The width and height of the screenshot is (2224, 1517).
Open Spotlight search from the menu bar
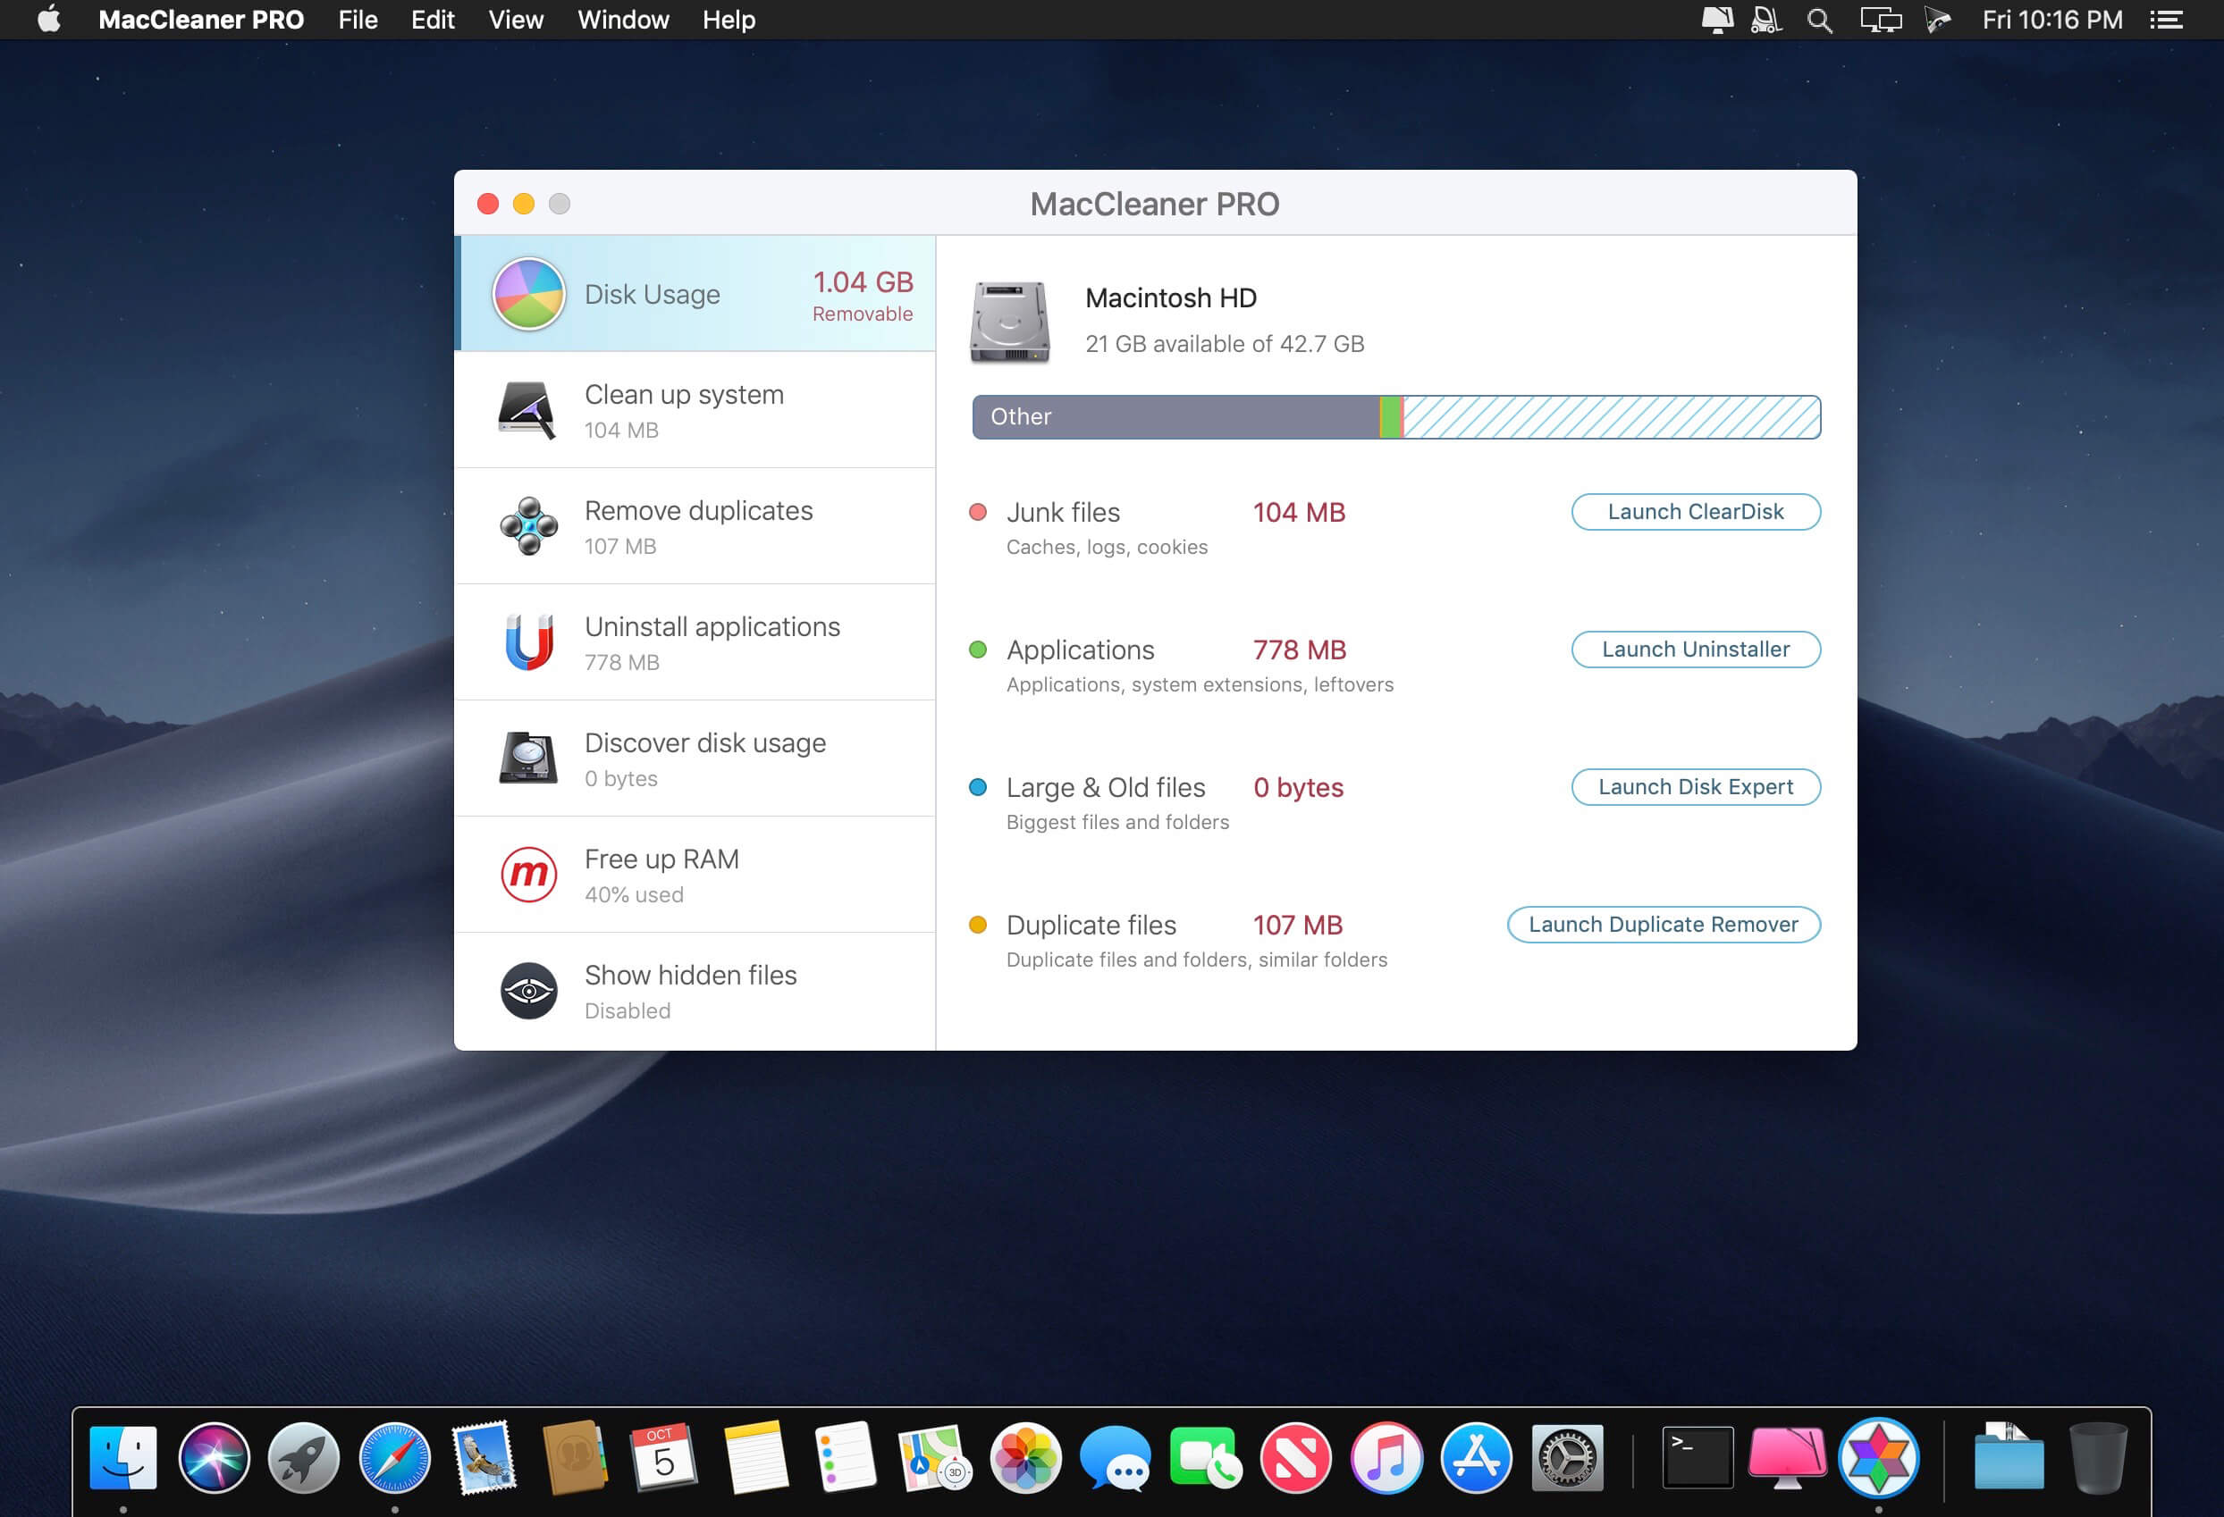pyautogui.click(x=1819, y=19)
